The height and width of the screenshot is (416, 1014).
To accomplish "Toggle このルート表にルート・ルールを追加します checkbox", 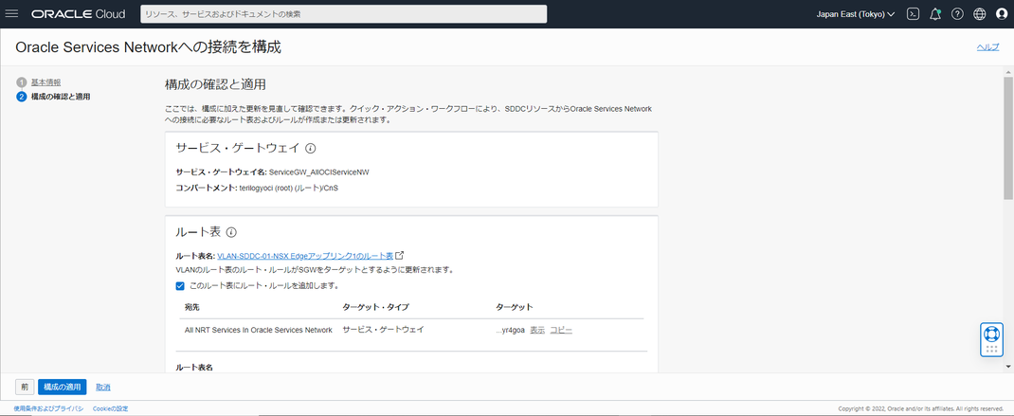I will (x=180, y=285).
